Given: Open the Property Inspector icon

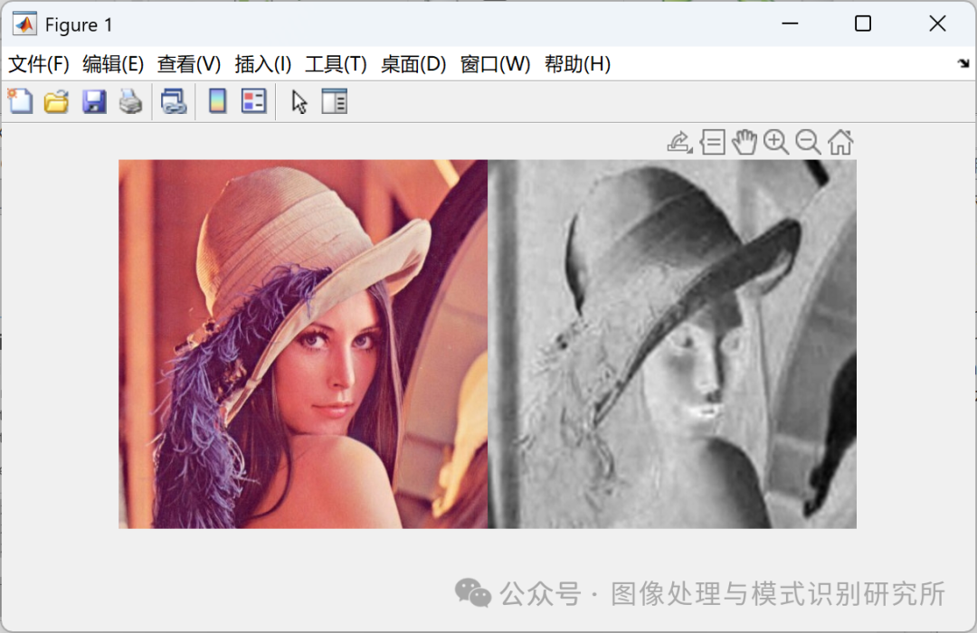Looking at the screenshot, I should pos(335,101).
